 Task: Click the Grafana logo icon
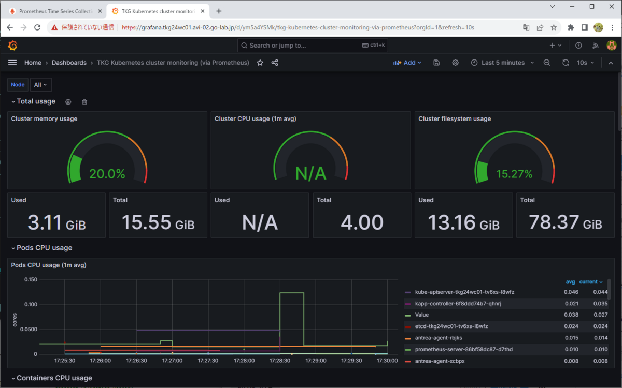(13, 46)
